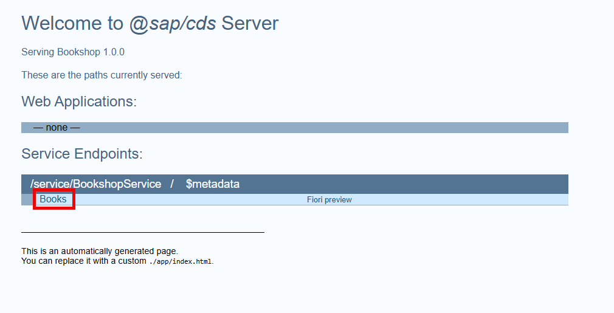
Task: Click the 'Web Applications:' heading
Action: click(79, 101)
